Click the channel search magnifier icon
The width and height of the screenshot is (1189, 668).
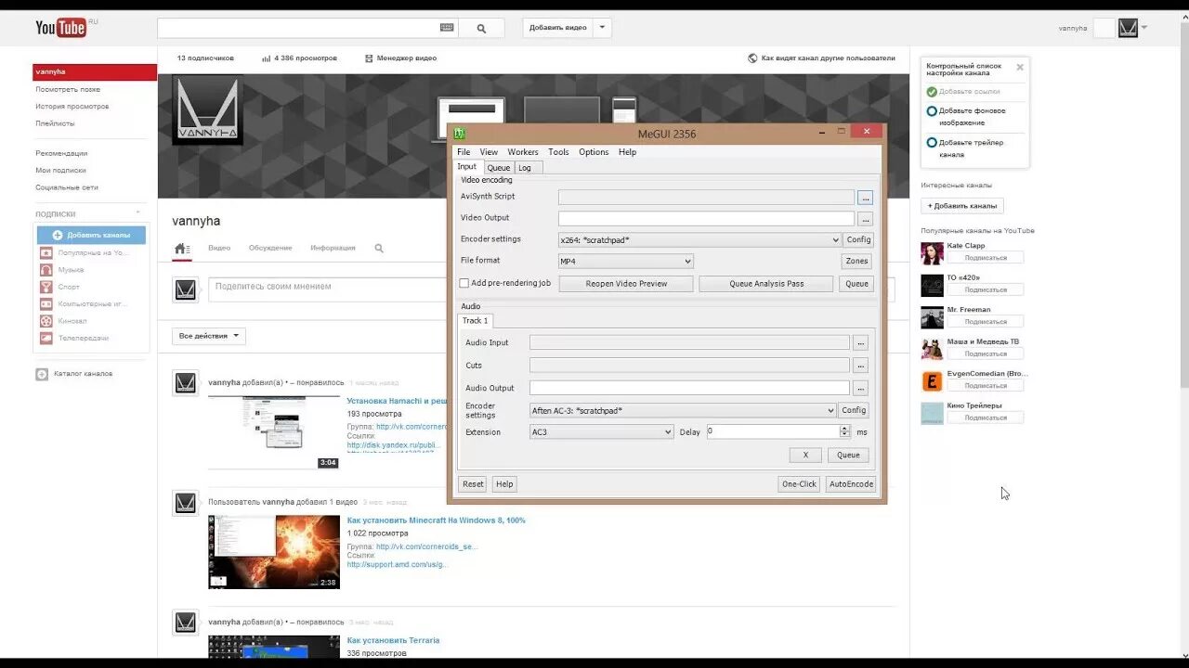(379, 249)
